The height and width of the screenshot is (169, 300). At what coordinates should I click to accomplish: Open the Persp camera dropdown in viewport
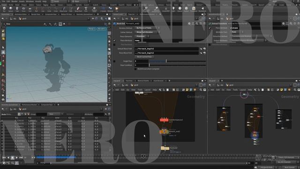92,29
